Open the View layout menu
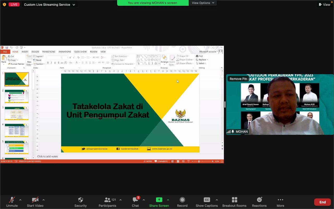The height and width of the screenshot is (209, 334). (x=324, y=5)
